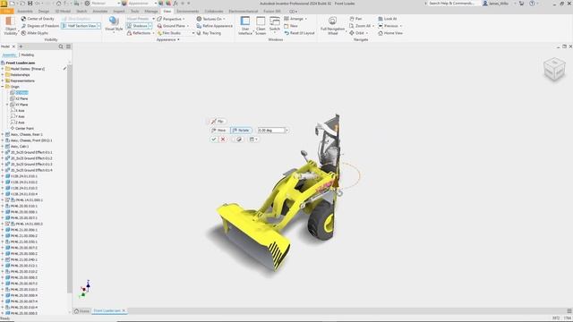Enable Ray Tracing

click(209, 33)
